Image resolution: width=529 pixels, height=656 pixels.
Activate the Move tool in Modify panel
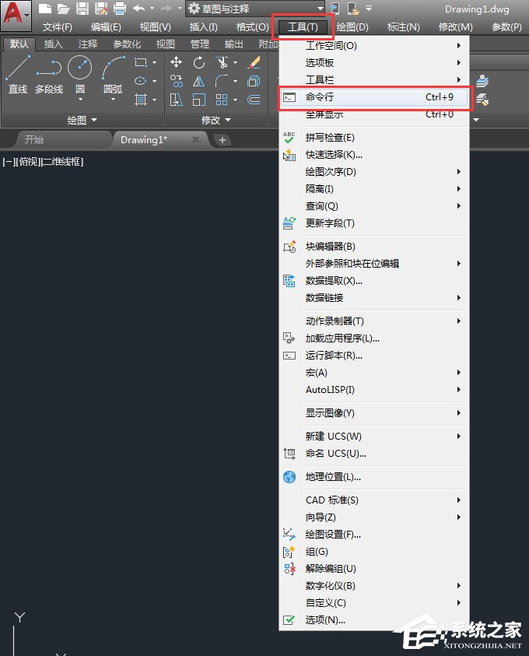[x=177, y=62]
